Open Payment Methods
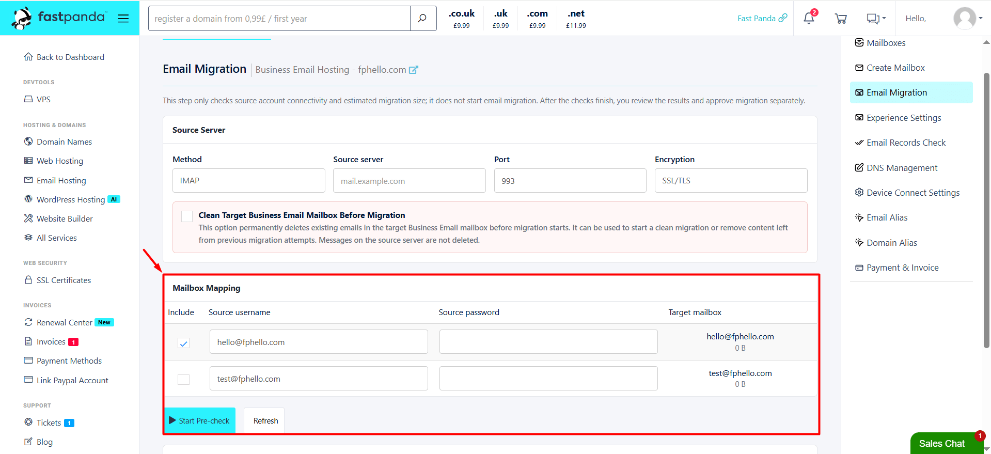 [63, 361]
